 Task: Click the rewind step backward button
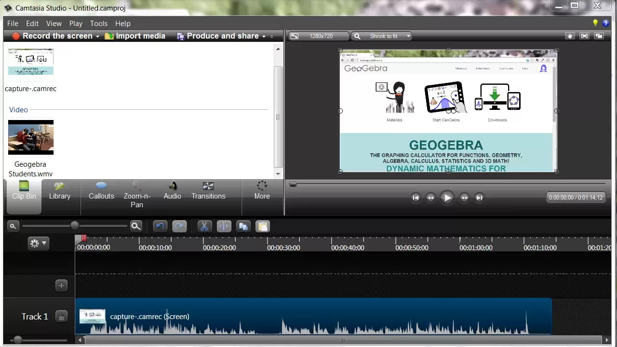click(x=430, y=198)
